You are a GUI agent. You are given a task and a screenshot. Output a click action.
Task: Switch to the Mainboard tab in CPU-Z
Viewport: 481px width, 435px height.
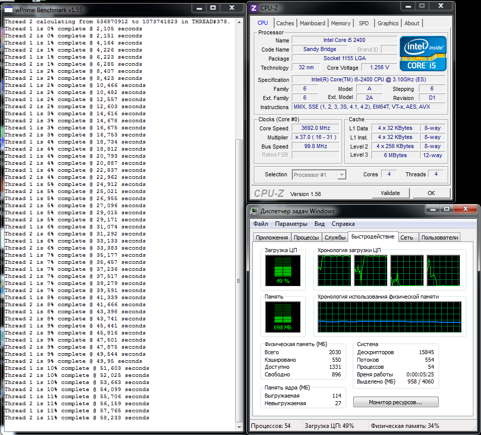[x=312, y=23]
